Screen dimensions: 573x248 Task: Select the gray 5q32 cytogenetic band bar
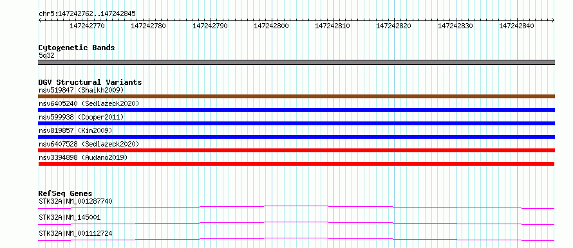point(296,62)
